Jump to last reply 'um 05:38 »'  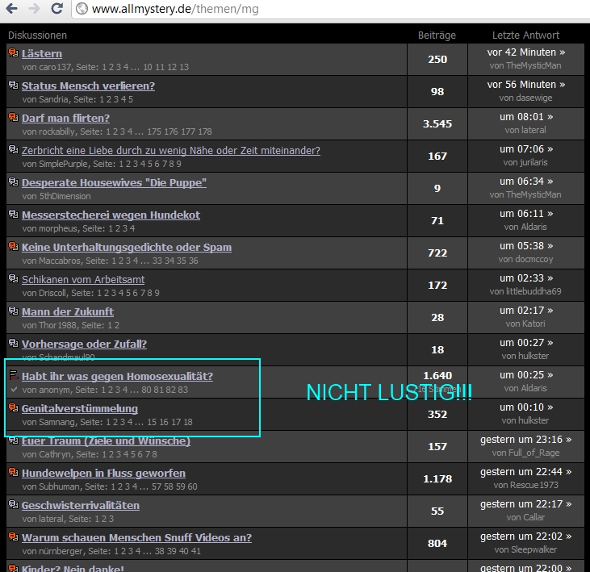coord(526,246)
